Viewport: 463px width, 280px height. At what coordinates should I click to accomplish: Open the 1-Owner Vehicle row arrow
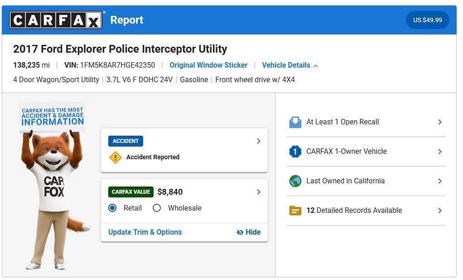(440, 152)
